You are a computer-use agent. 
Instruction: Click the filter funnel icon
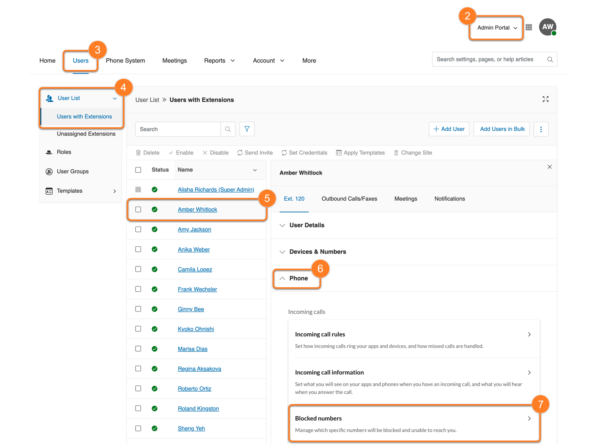(x=247, y=129)
